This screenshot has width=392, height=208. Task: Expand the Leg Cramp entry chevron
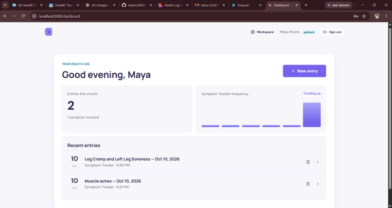pos(318,162)
